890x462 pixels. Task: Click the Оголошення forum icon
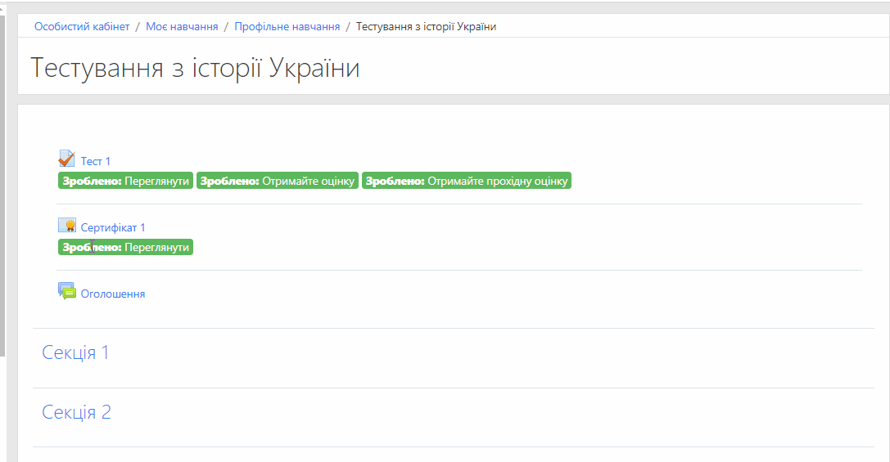66,291
